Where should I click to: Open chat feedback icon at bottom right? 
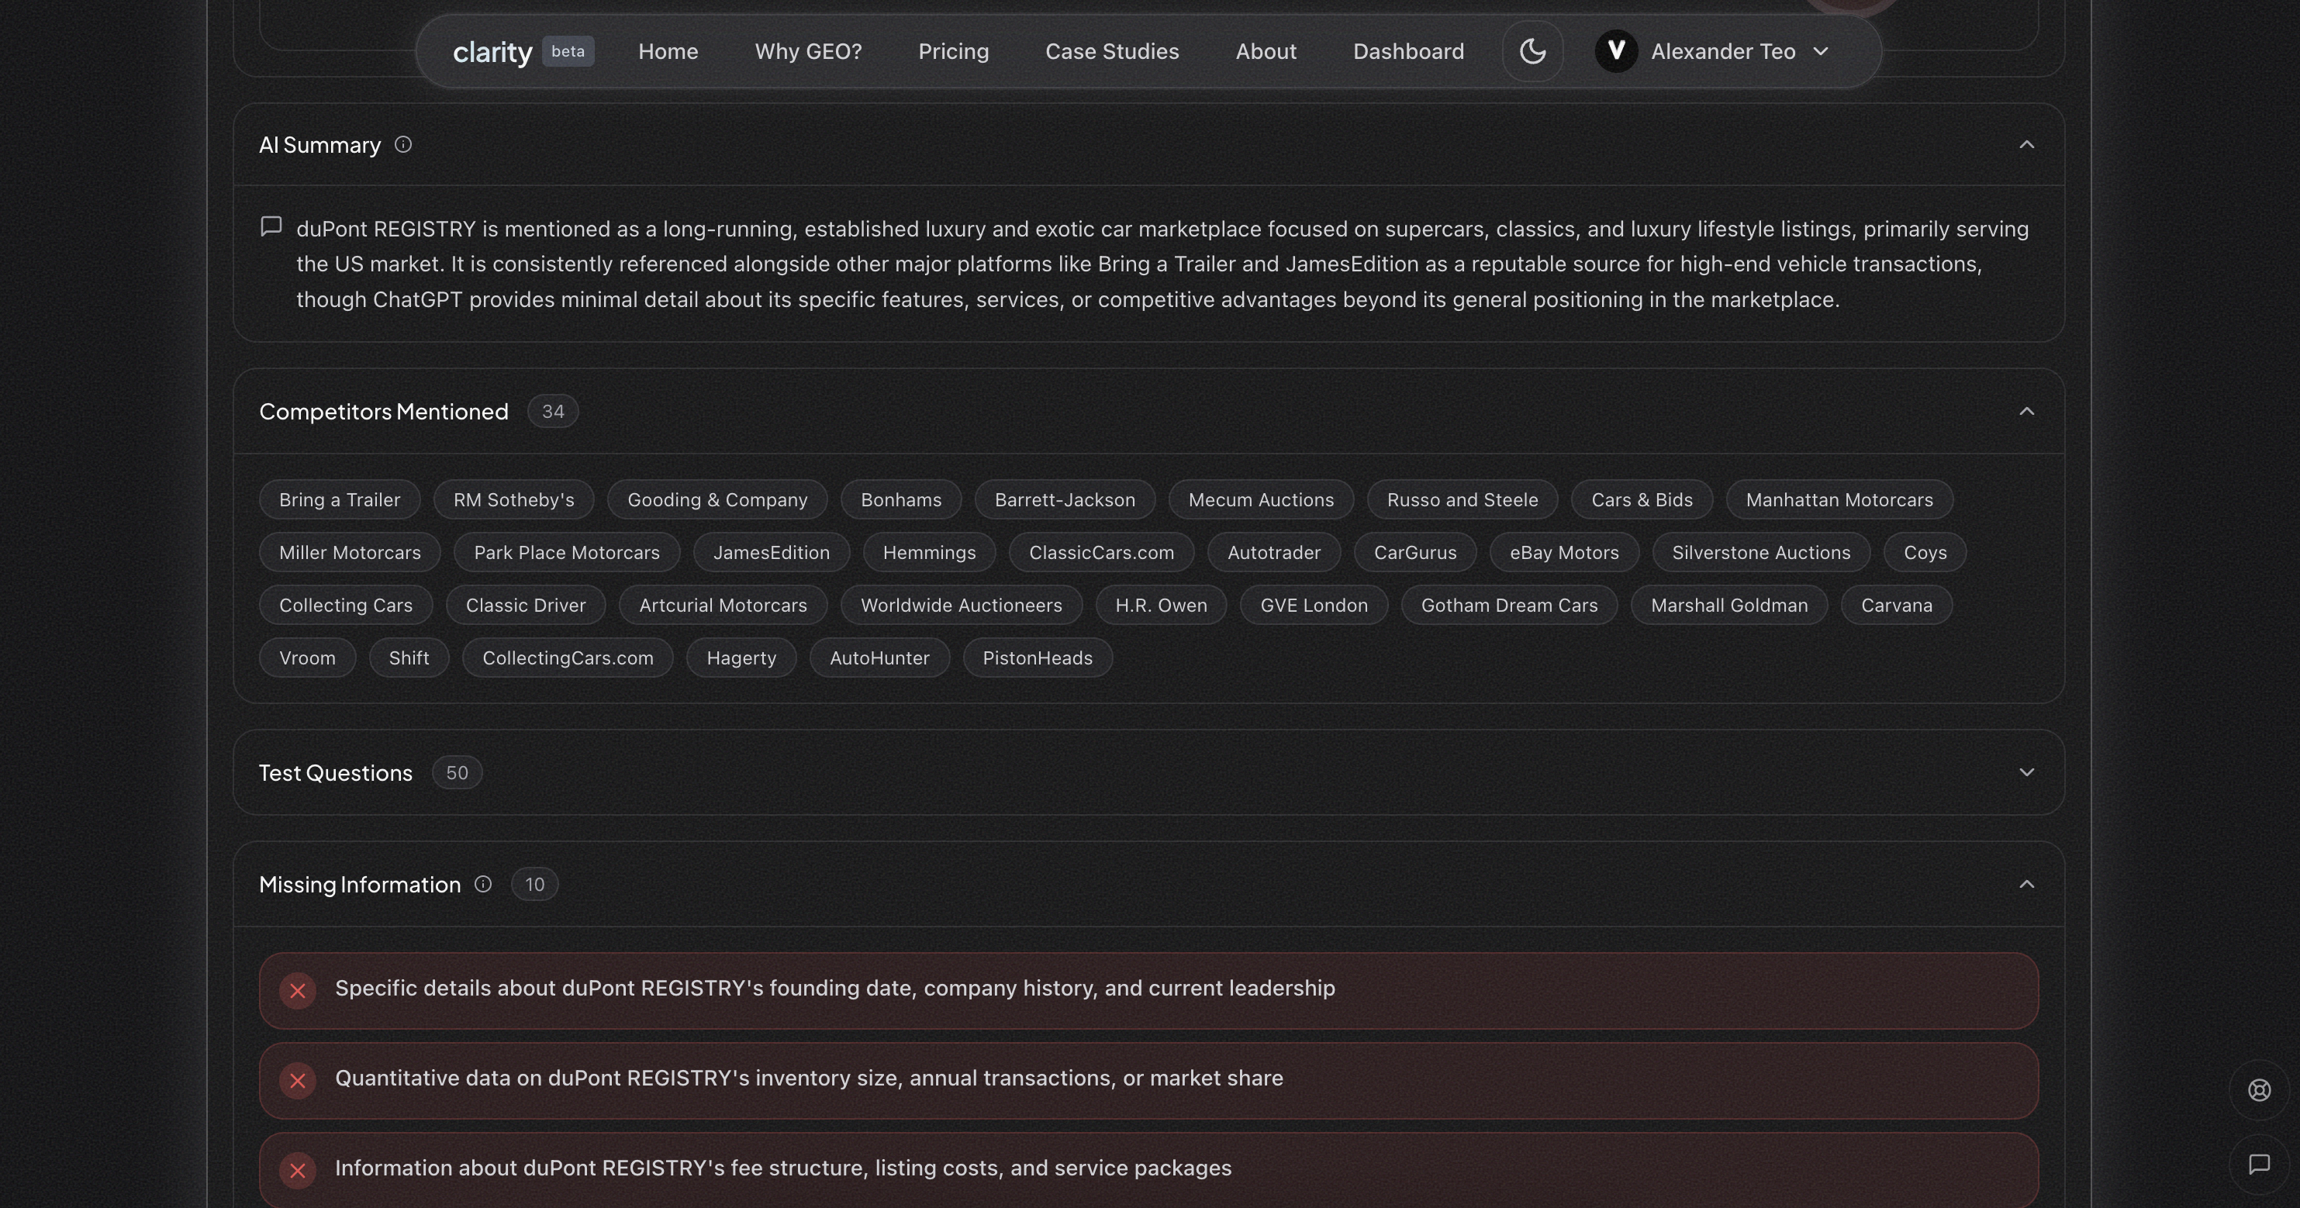pos(2259,1165)
